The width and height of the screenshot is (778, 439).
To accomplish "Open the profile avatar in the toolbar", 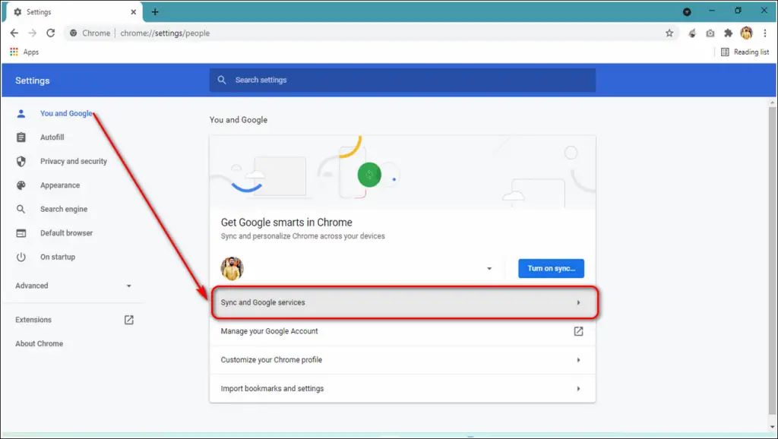I will click(x=746, y=33).
